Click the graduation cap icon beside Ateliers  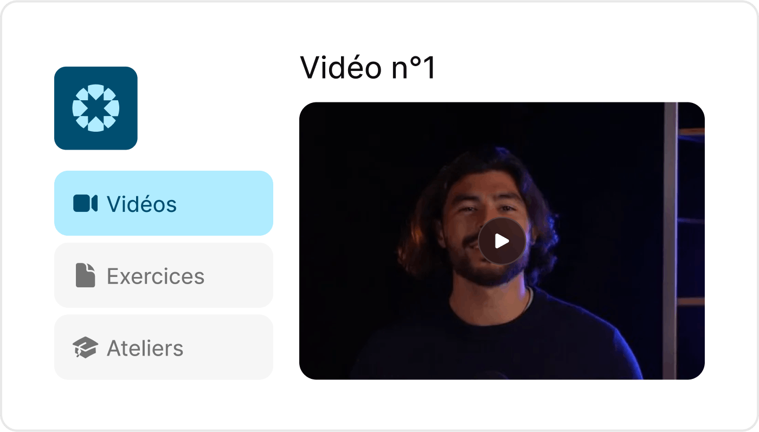coord(85,347)
